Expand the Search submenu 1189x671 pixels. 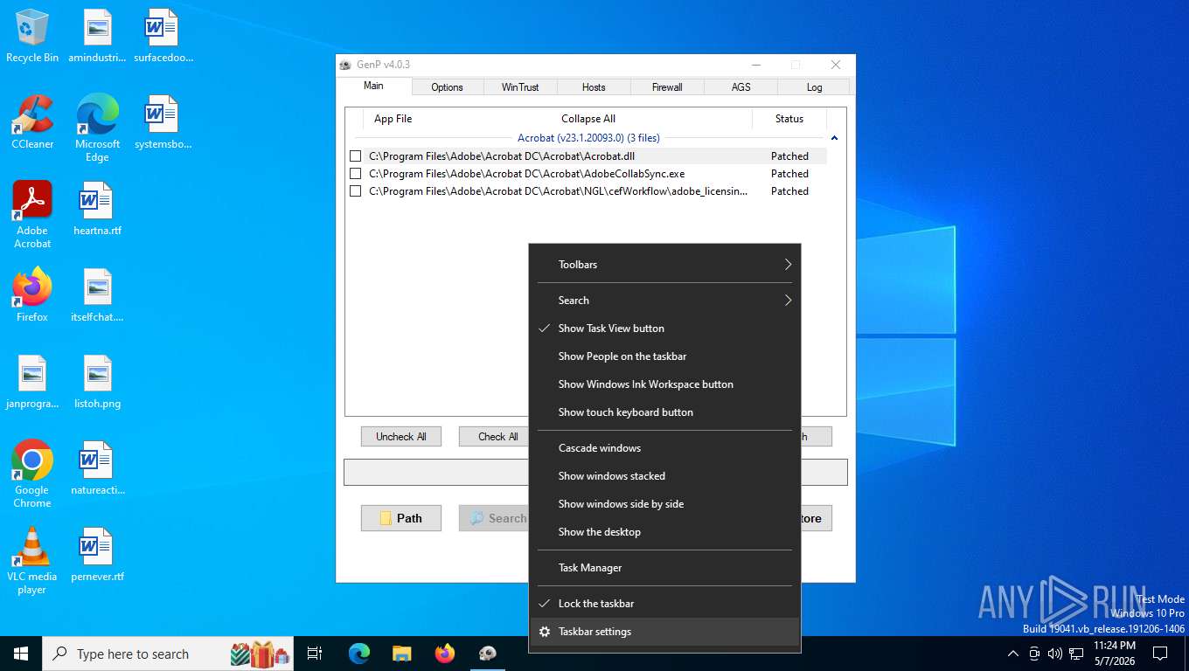click(x=664, y=301)
